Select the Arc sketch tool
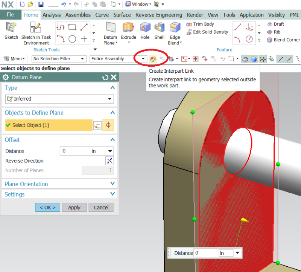This screenshot has height=272, width=301. [61, 39]
